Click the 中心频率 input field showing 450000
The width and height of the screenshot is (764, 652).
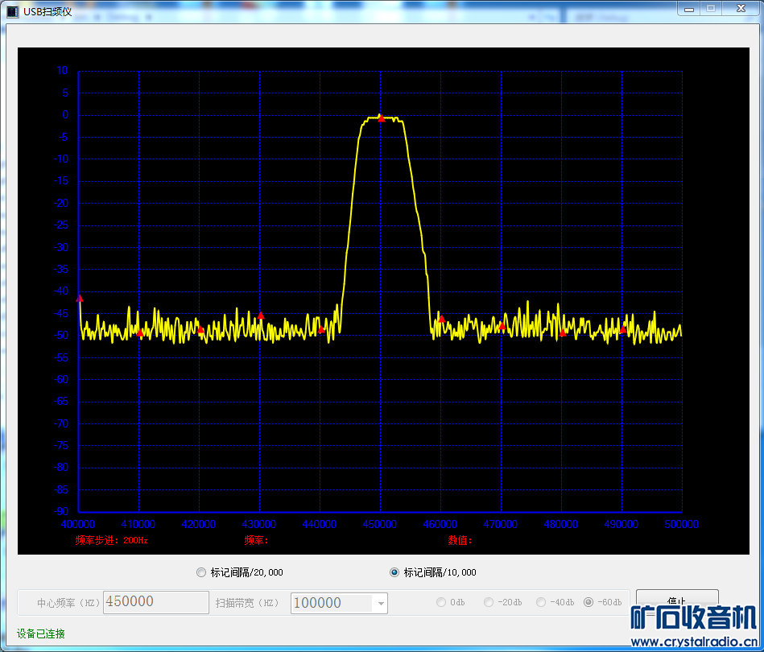point(156,602)
